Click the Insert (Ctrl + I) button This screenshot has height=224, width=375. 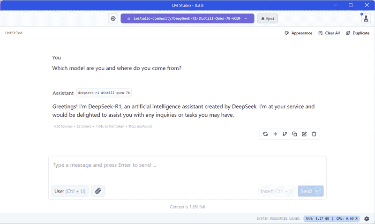(276, 191)
